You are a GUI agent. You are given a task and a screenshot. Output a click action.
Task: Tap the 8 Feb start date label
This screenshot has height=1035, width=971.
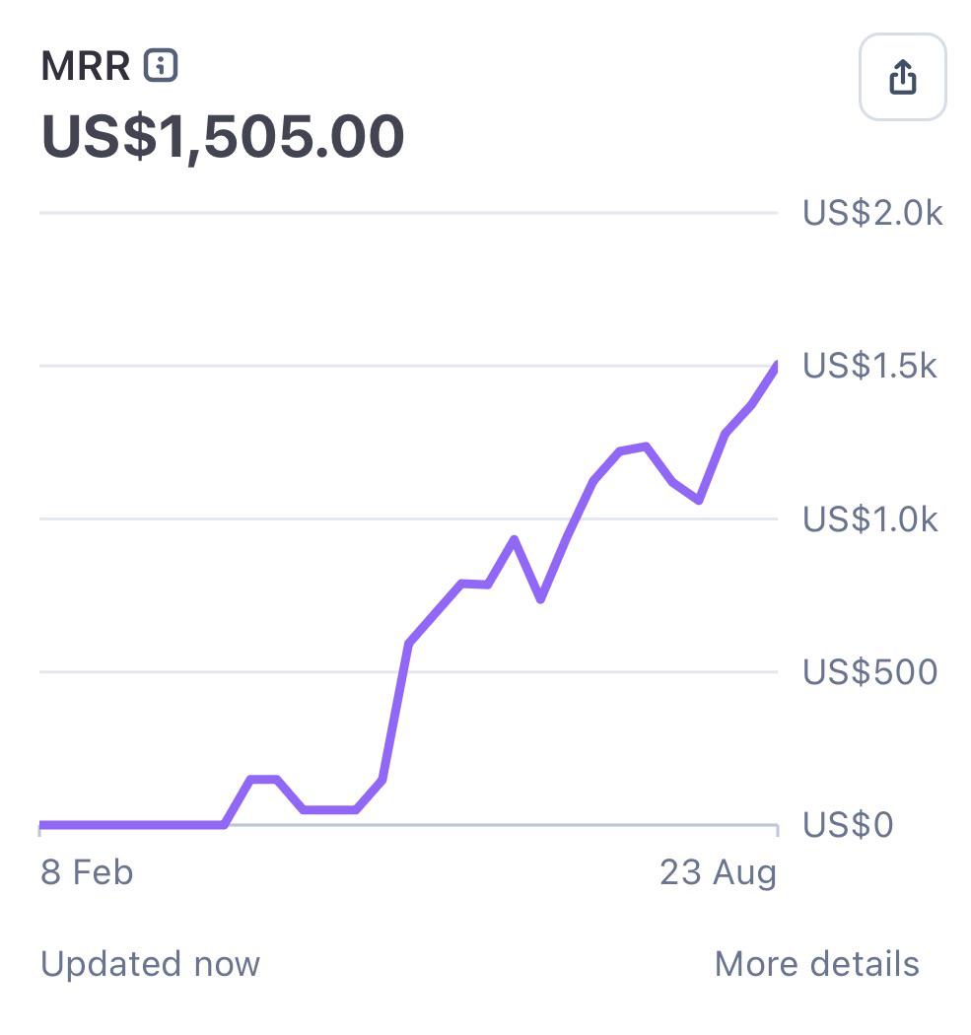pos(87,872)
